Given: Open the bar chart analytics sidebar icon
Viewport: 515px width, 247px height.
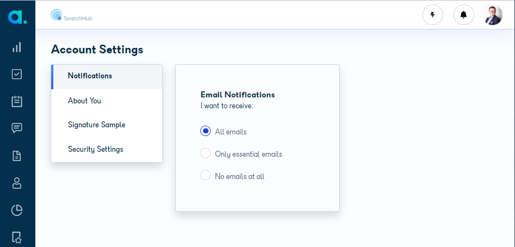Looking at the screenshot, I should tap(17, 47).
